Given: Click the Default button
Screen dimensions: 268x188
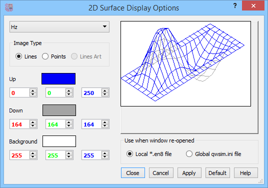Looking at the screenshot, I should (x=217, y=173).
